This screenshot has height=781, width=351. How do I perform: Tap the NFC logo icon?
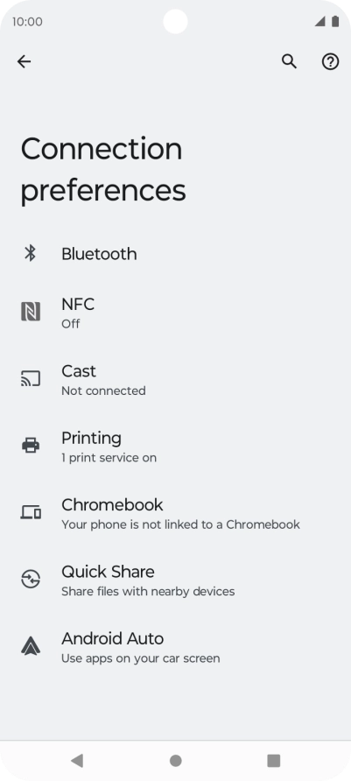pyautogui.click(x=31, y=312)
